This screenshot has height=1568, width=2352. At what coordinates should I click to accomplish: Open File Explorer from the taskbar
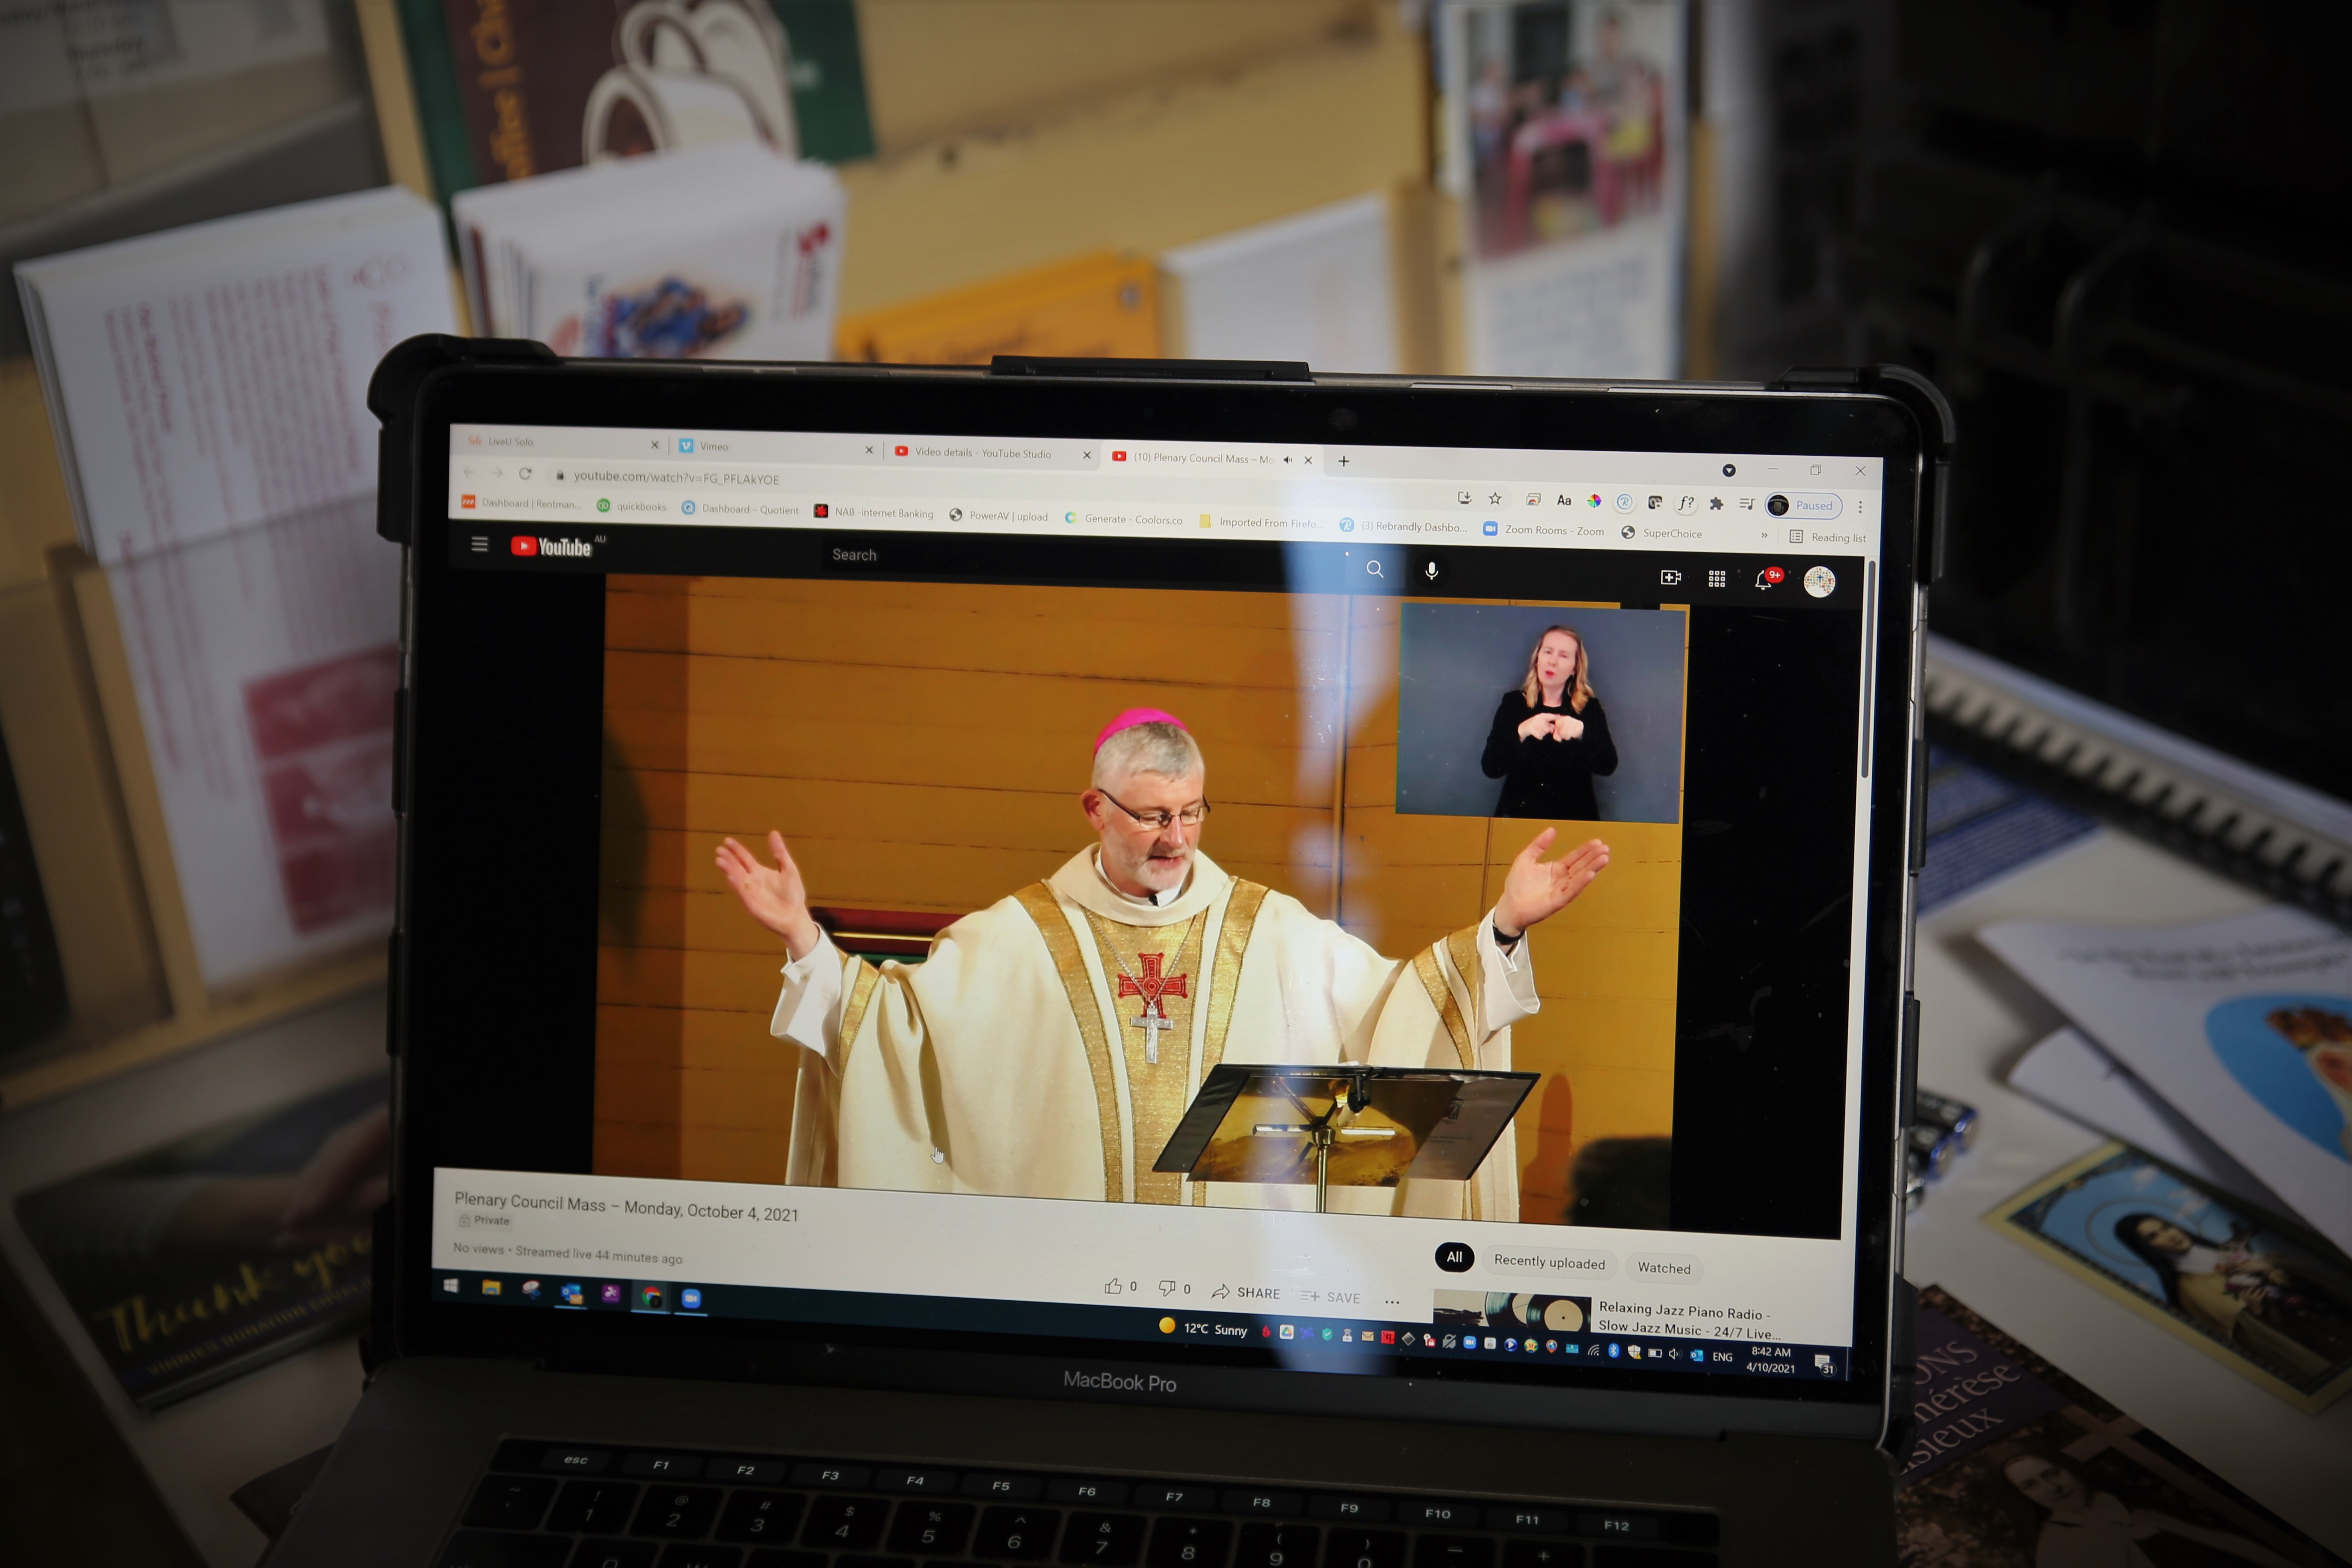491,1287
